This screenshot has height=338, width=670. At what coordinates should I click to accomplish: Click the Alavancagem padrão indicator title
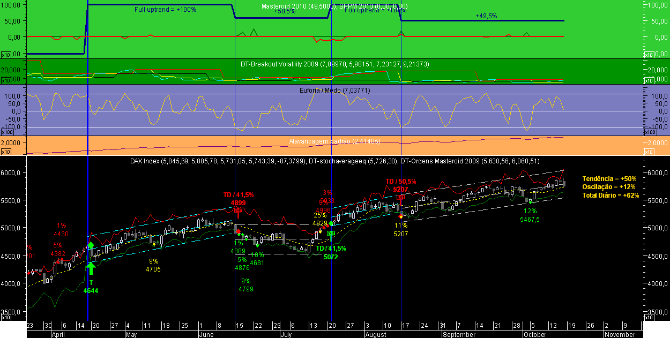pos(335,141)
